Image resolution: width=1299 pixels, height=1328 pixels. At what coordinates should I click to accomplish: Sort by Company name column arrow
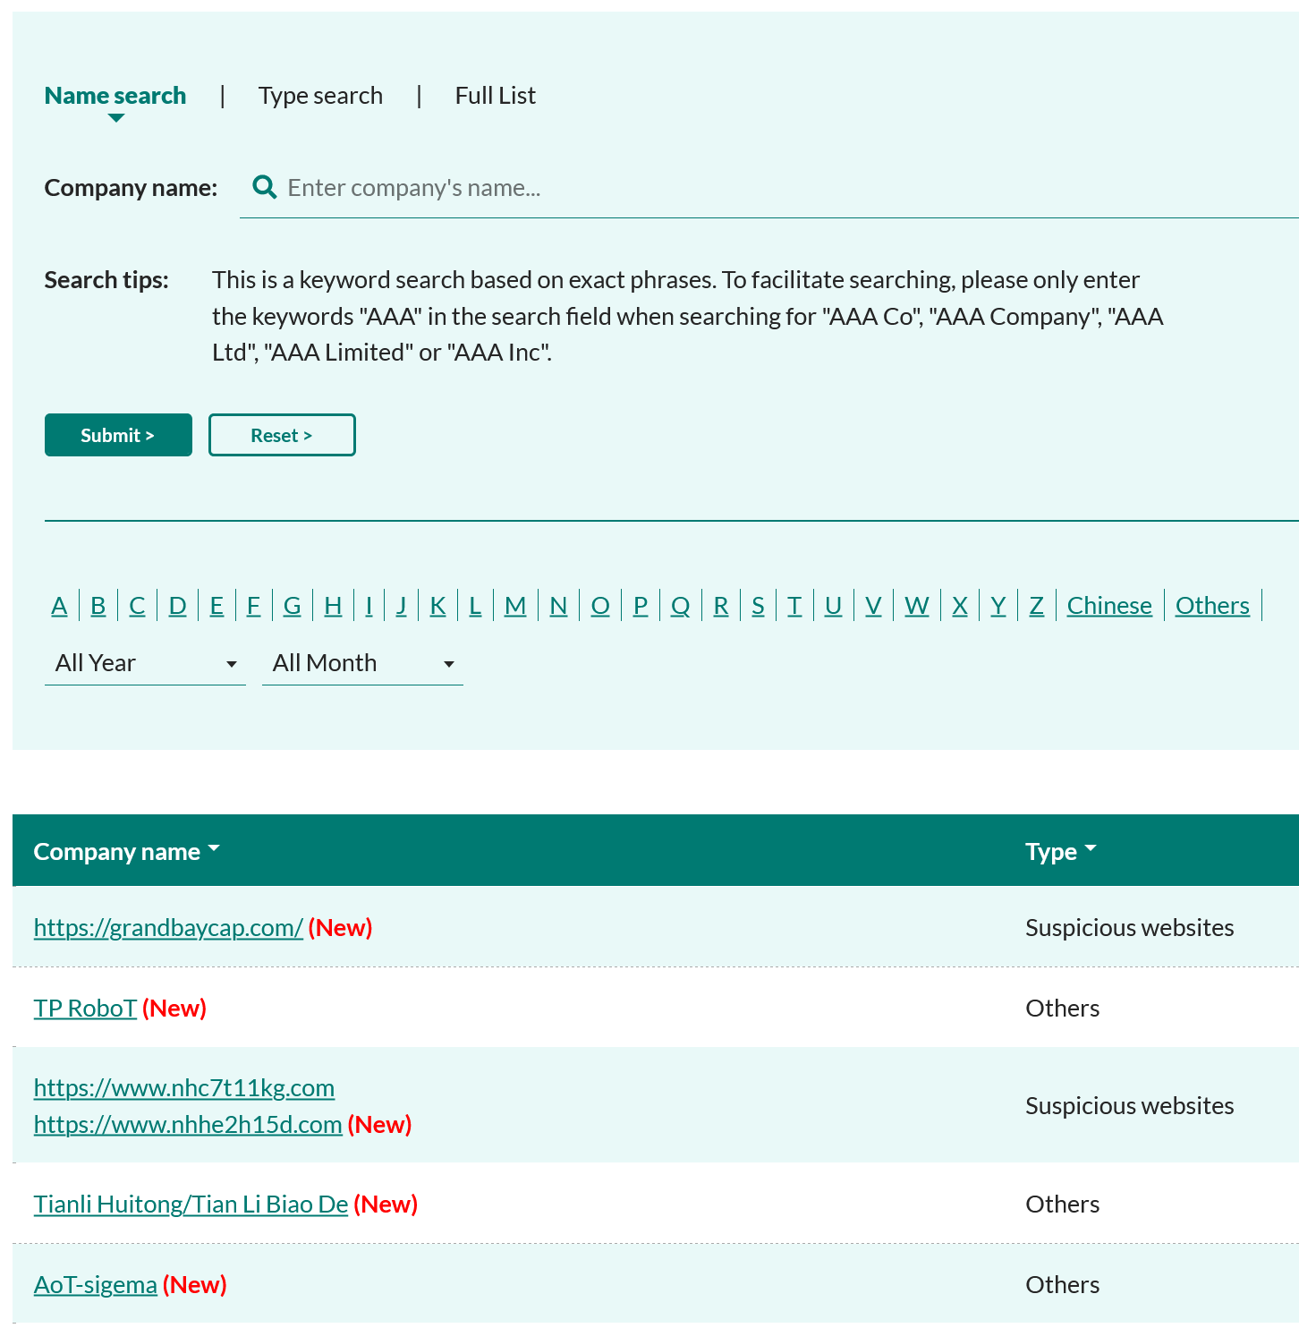click(214, 848)
